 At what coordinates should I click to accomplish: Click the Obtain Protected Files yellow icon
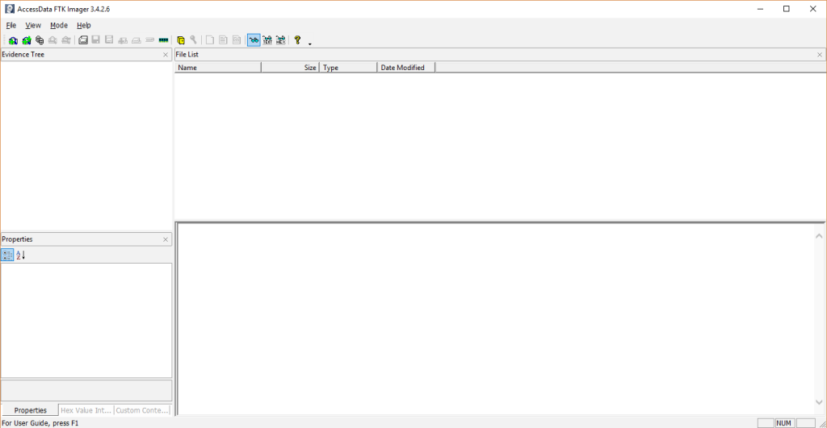point(181,40)
